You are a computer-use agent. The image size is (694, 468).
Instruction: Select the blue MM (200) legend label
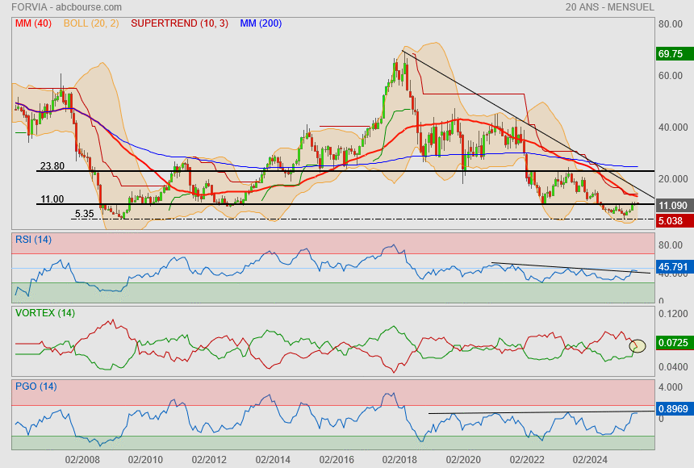click(261, 23)
